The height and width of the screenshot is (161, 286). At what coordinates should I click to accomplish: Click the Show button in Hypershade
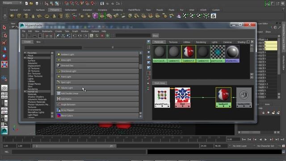click(156, 36)
